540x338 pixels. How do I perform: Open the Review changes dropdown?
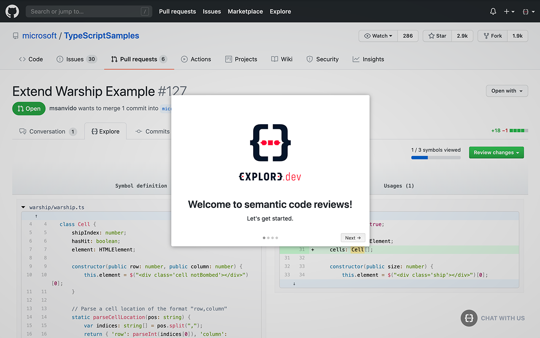496,153
